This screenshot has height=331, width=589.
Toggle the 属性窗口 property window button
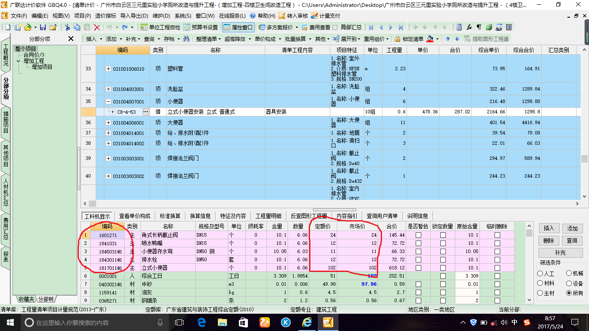tap(238, 27)
